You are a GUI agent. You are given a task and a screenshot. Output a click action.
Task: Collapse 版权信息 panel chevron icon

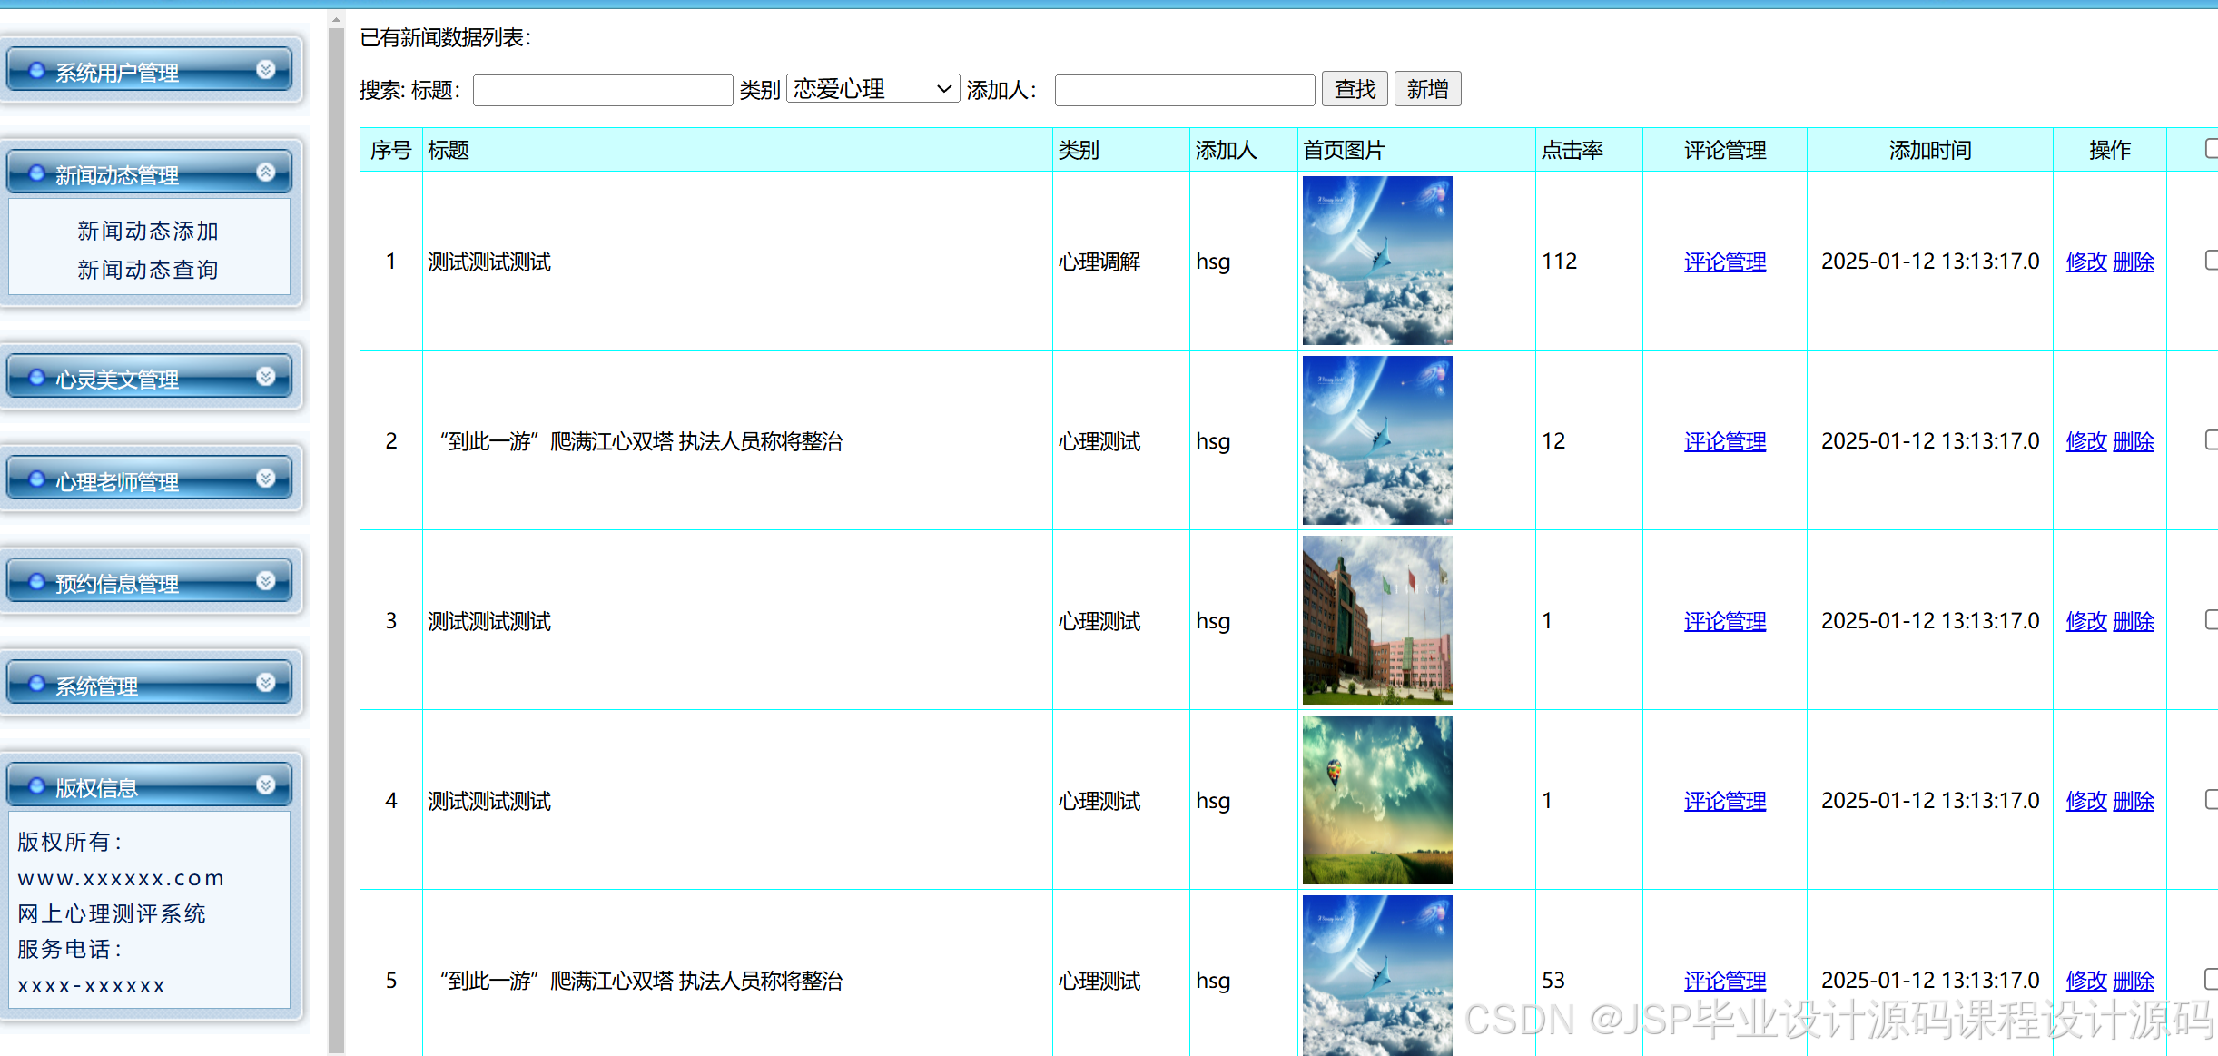point(266,785)
